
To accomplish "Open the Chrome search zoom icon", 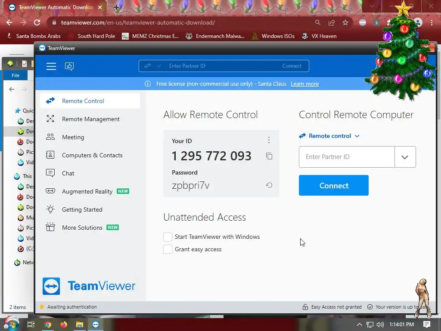I will tap(317, 22).
